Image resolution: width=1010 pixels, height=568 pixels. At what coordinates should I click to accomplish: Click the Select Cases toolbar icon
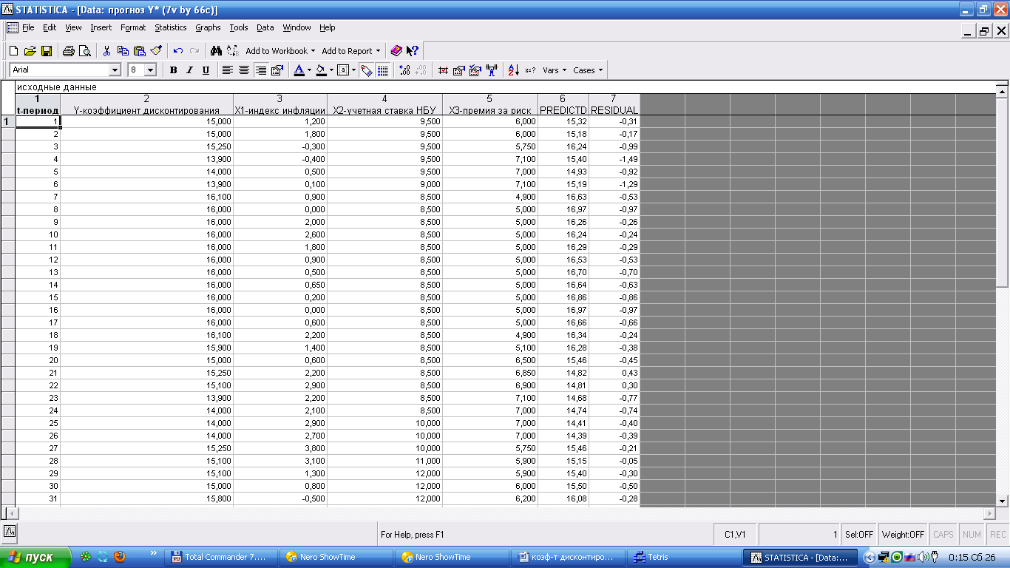tap(475, 70)
